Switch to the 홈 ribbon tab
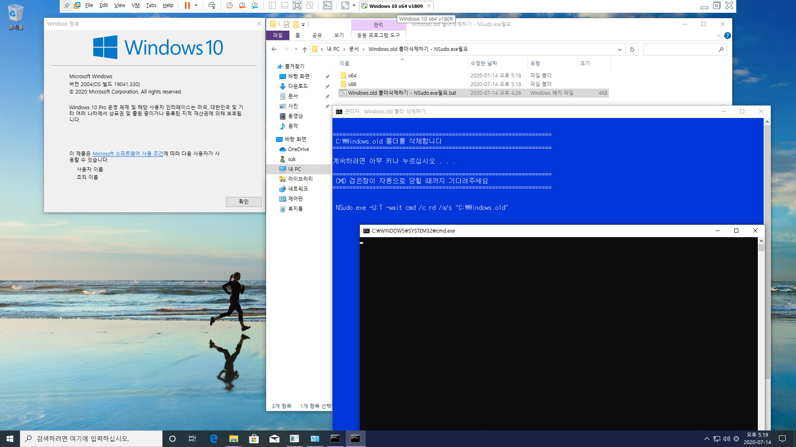796x447 pixels. coord(298,36)
